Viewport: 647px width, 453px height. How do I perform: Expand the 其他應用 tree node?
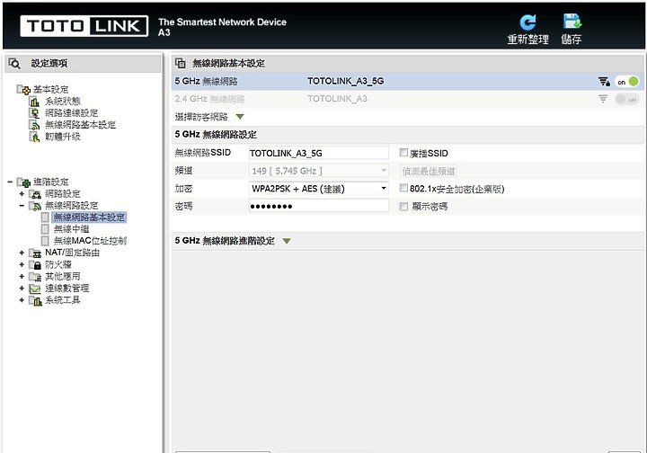(x=22, y=277)
